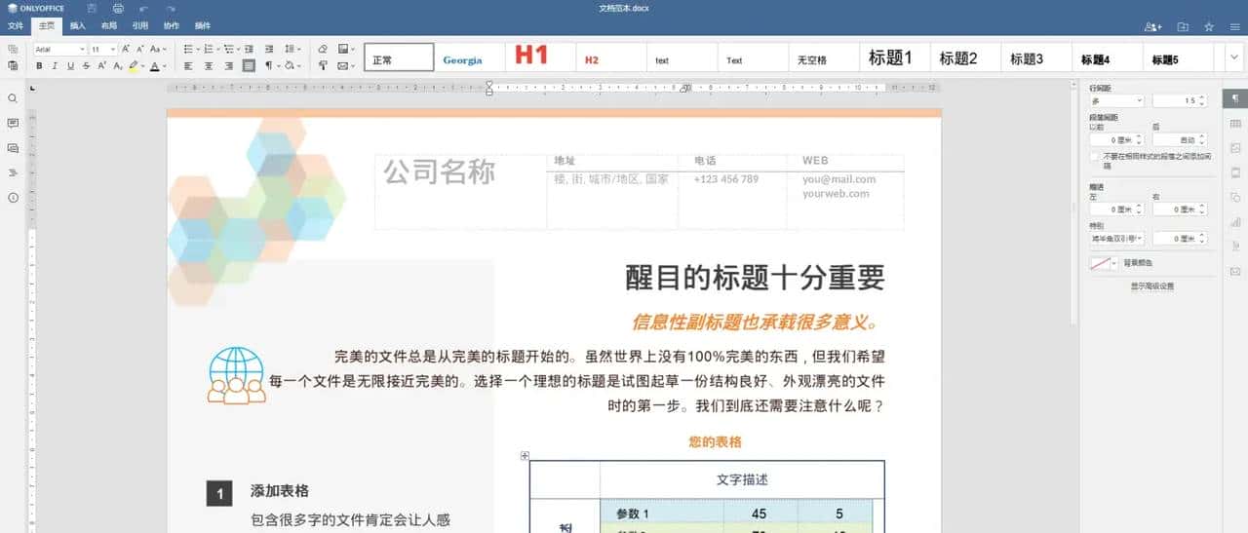The image size is (1248, 533).
Task: Open paragraph settings tab in right sidebar
Action: point(1235,99)
